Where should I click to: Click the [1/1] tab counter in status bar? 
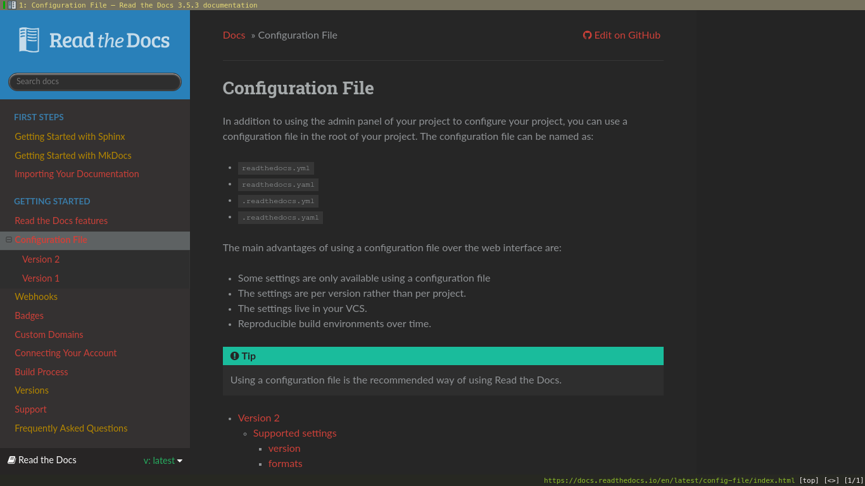[854, 481]
